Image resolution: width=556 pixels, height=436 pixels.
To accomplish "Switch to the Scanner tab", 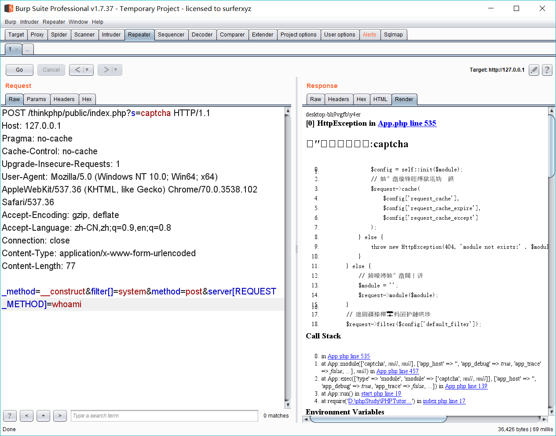I will point(84,35).
